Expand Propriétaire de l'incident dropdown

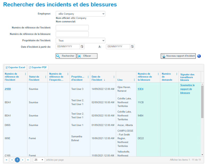(80, 41)
